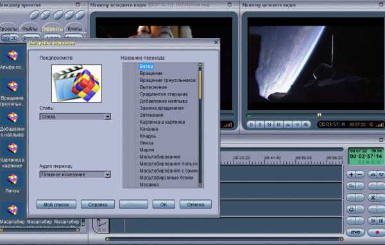This screenshot has height=245, width=385.
Task: Switch effects view to 3D
Action: 14,38
